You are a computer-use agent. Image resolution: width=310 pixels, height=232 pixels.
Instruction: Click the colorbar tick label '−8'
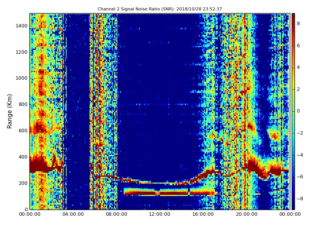point(300,199)
